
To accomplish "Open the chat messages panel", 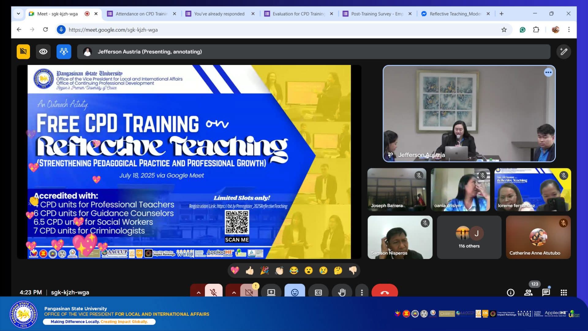I will [x=546, y=292].
